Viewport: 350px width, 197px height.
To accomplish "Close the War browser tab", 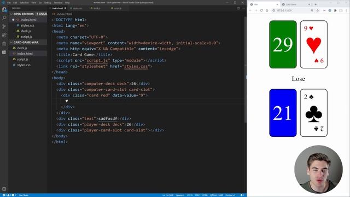I will click(x=277, y=4).
